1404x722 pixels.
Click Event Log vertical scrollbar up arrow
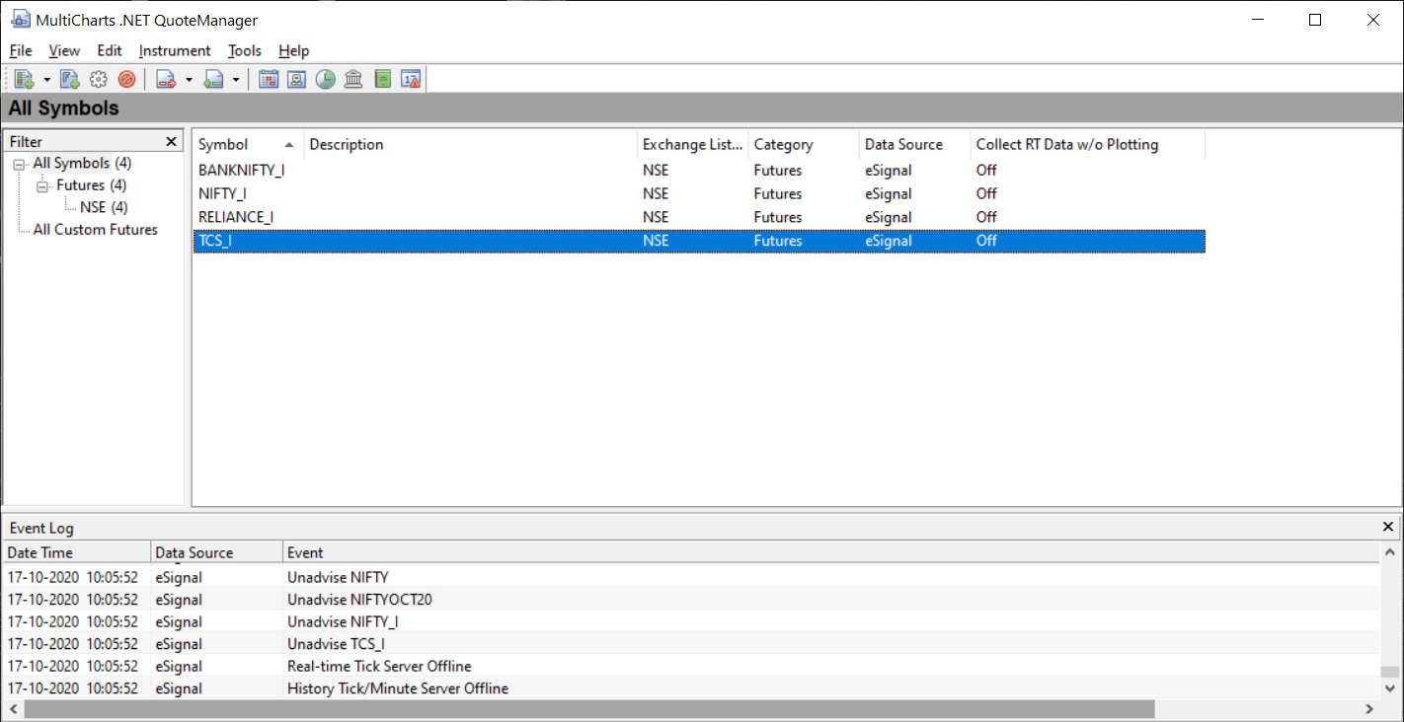point(1389,552)
